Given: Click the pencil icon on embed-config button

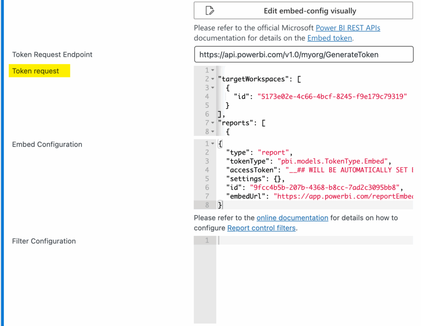Looking at the screenshot, I should click(x=210, y=11).
